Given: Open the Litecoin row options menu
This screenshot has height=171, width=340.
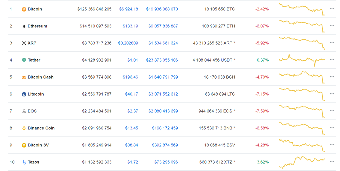Looking at the screenshot, I should pos(331,94).
